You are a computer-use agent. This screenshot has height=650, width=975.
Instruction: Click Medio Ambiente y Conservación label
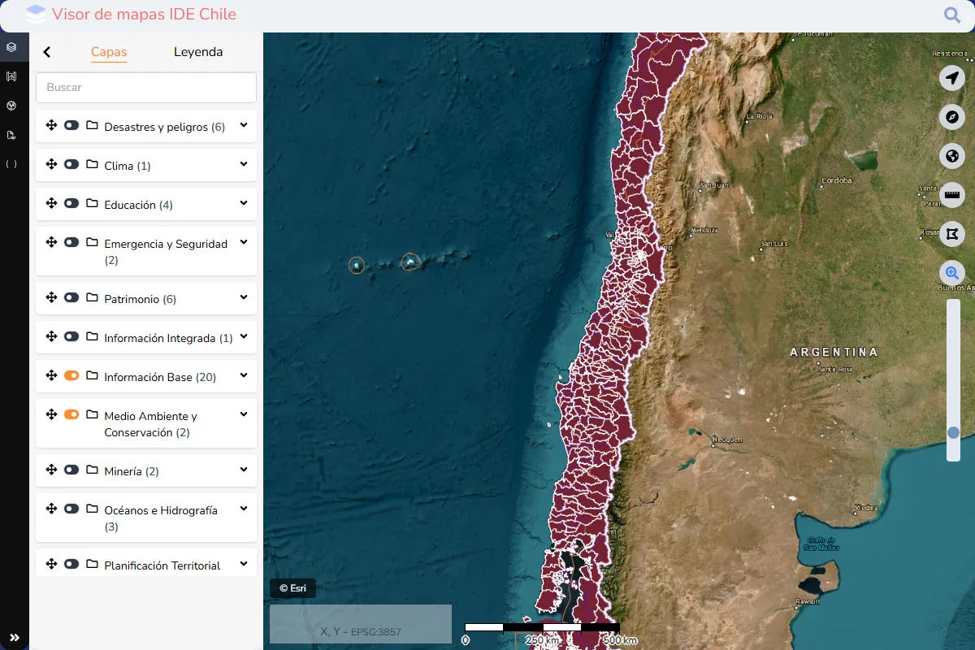(150, 424)
